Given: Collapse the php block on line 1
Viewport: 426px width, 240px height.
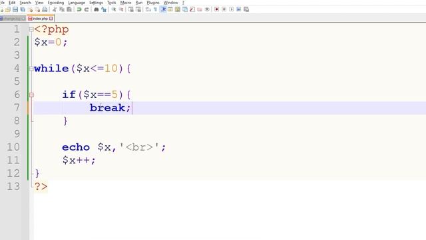Looking at the screenshot, I should tap(31, 29).
